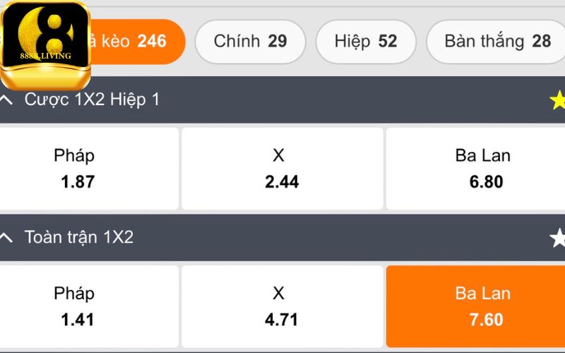565x353 pixels.
Task: Favorite the Cược 1X2 Hiệp 1 market star
Action: [557, 100]
